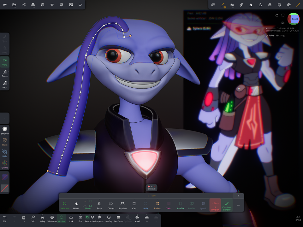Open the MatCap shading option
Image resolution: width=303 pixels, height=227 pixels.
pyautogui.click(x=109, y=219)
